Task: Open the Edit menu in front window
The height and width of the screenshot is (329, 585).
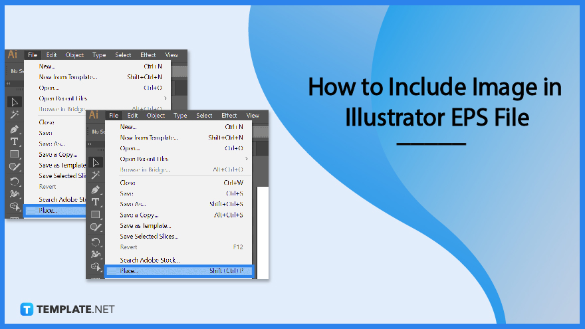Action: pyautogui.click(x=132, y=116)
